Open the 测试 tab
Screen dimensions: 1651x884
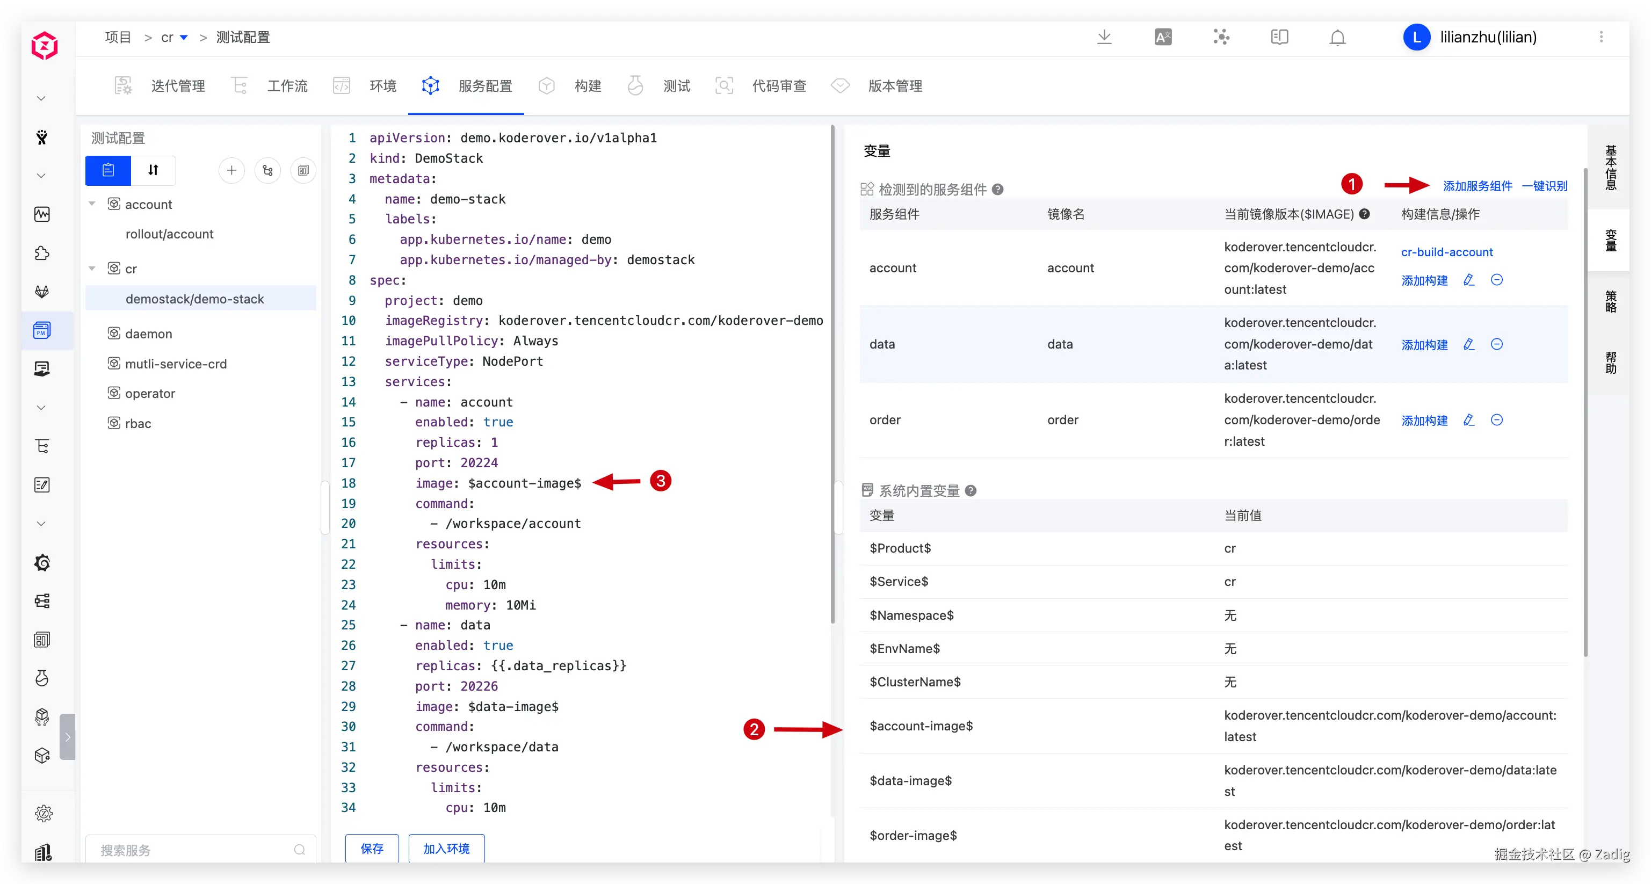coord(658,86)
